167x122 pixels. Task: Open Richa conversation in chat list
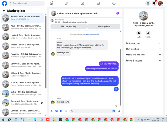22,18
